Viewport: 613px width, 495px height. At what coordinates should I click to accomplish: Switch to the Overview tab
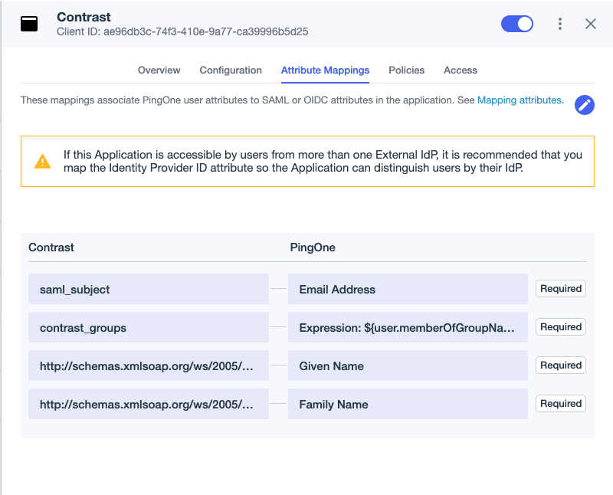(159, 70)
